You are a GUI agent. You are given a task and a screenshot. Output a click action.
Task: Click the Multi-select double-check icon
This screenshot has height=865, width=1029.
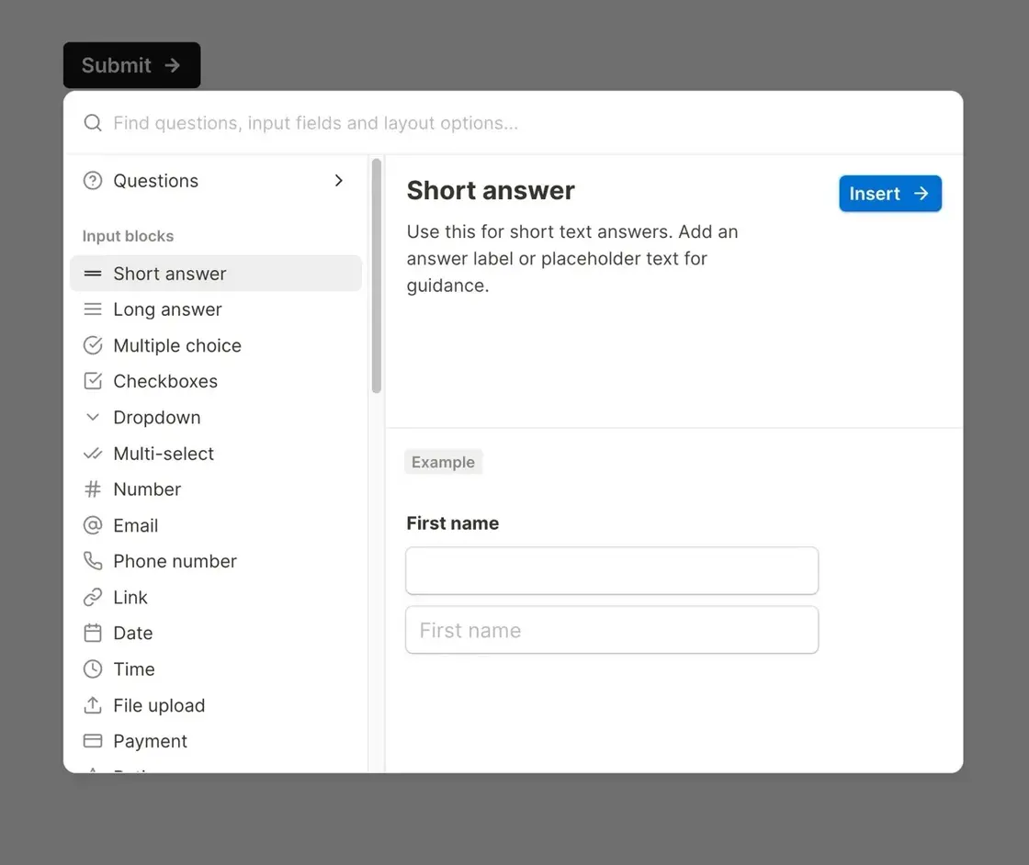(93, 453)
